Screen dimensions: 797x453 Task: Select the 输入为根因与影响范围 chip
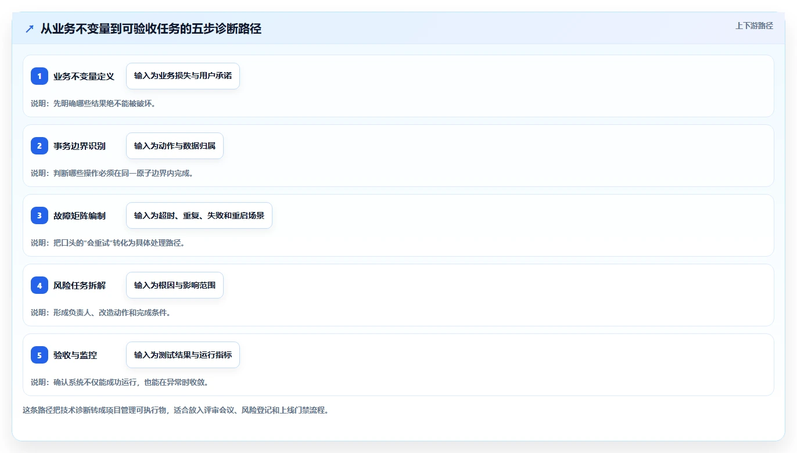click(x=175, y=285)
